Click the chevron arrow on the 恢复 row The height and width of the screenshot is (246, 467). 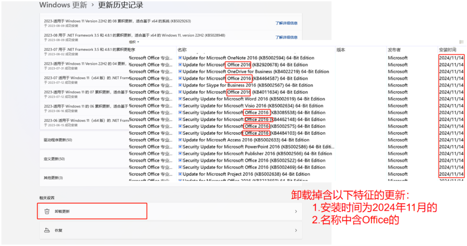pos(296,230)
